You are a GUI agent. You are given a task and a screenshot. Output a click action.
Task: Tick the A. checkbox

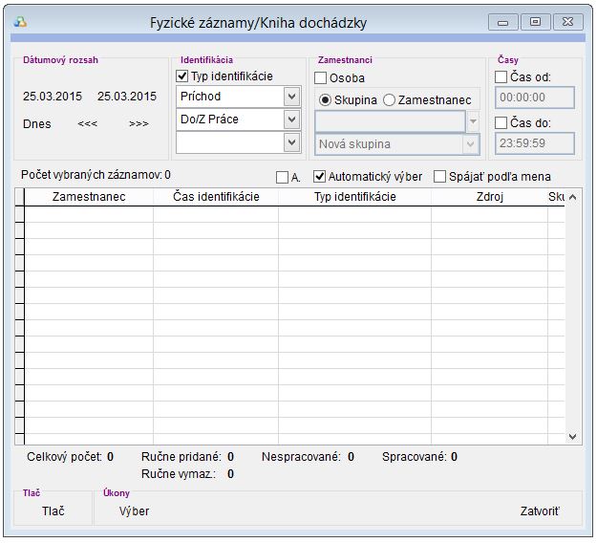pos(282,177)
